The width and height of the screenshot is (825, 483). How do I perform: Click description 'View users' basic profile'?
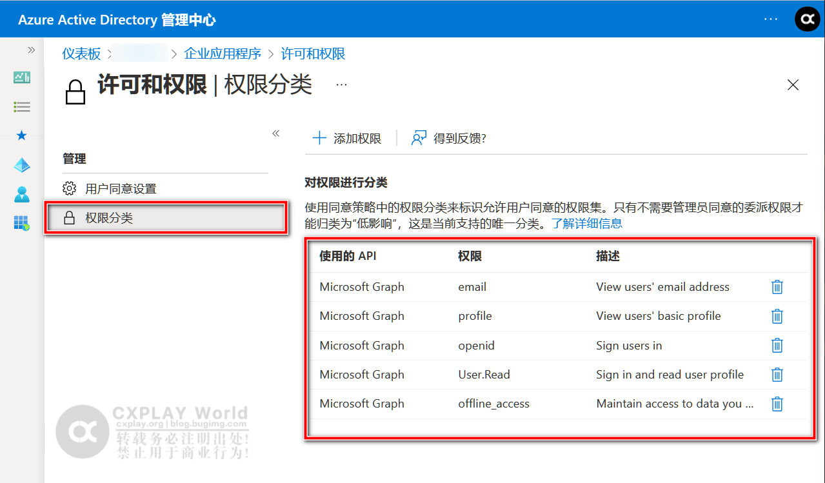pyautogui.click(x=659, y=316)
